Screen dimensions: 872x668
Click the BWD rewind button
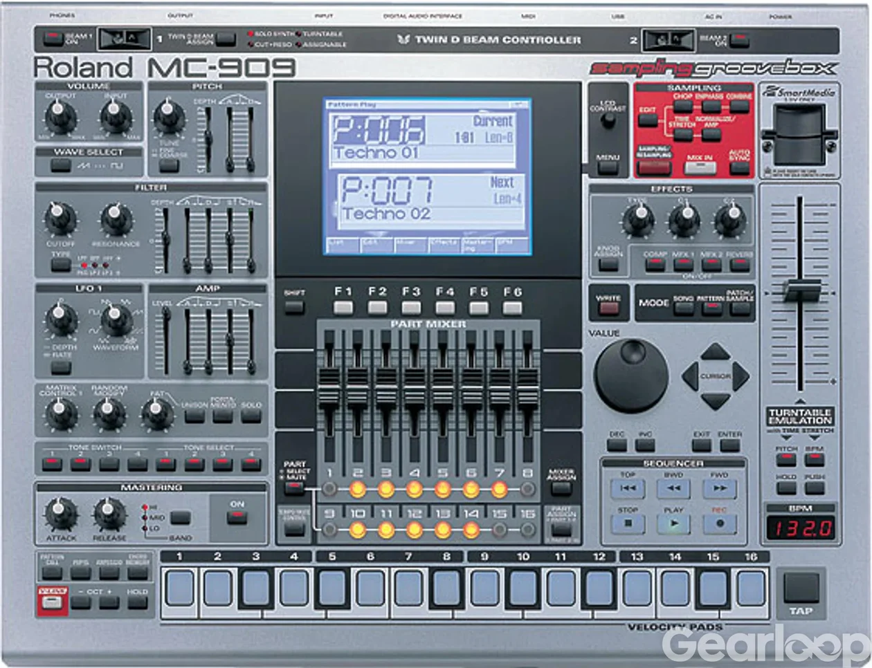673,488
